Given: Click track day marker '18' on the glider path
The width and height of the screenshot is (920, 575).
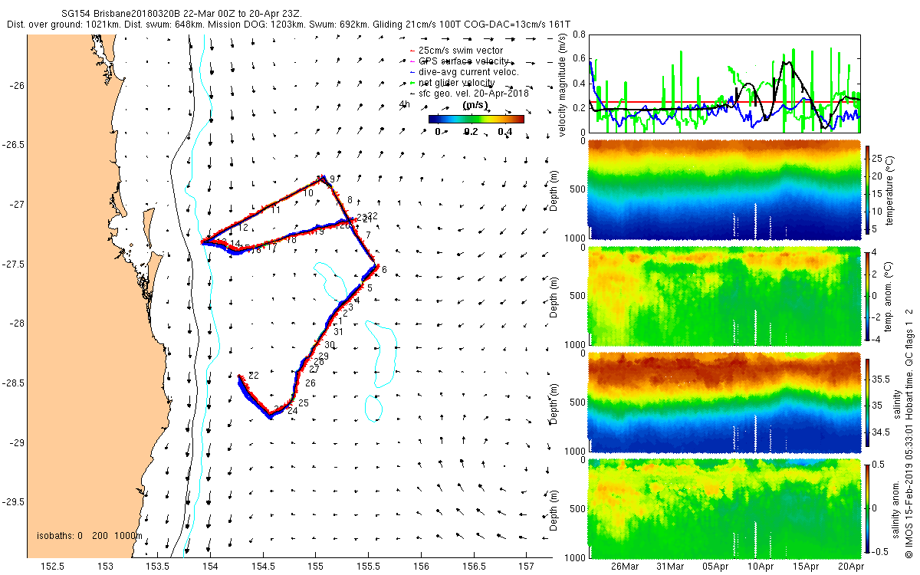Looking at the screenshot, I should (291, 240).
